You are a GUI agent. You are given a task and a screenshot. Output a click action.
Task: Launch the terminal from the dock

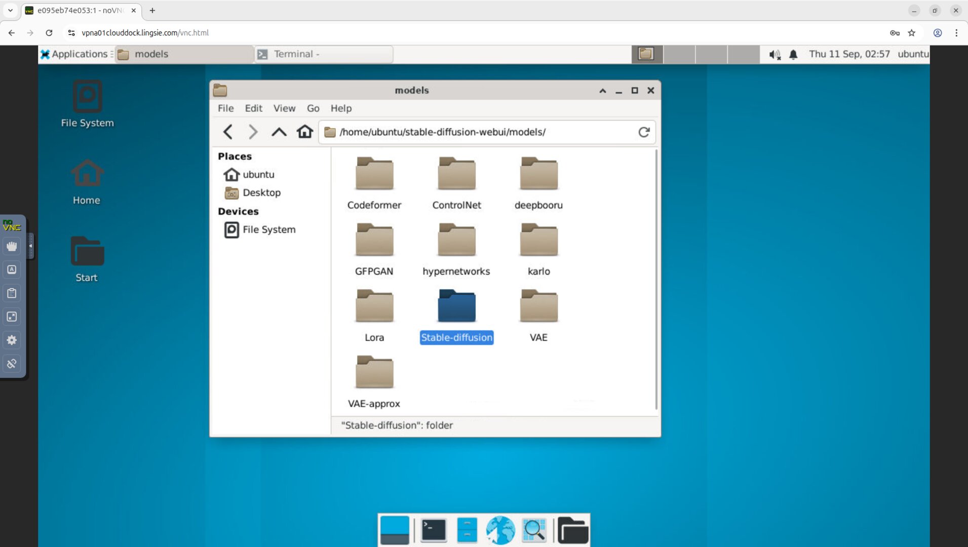pyautogui.click(x=432, y=530)
